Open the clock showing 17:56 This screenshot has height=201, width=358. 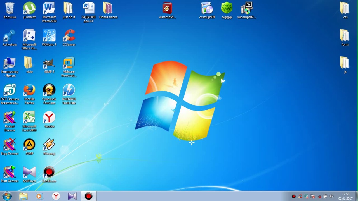pos(346,196)
